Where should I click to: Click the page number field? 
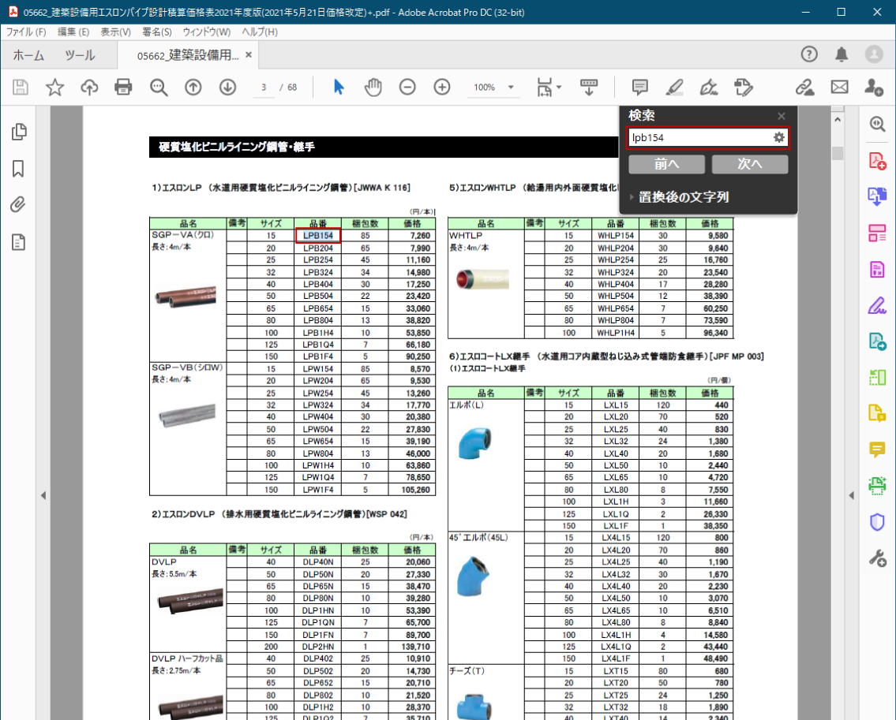tap(264, 88)
